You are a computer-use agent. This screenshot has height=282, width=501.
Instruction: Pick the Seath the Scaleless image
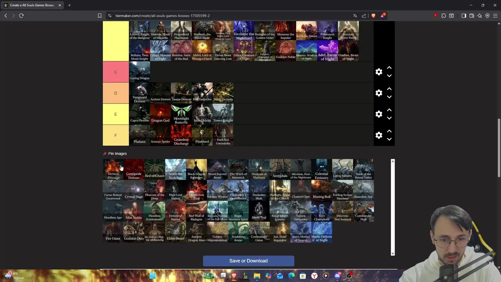click(x=175, y=169)
